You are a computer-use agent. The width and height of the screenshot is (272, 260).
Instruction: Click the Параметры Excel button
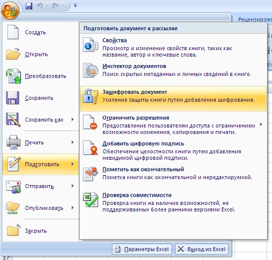[142, 249]
